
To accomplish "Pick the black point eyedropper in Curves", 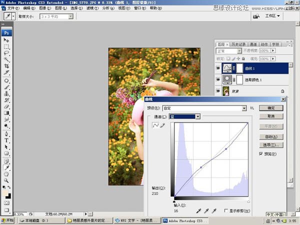I will tap(199, 211).
